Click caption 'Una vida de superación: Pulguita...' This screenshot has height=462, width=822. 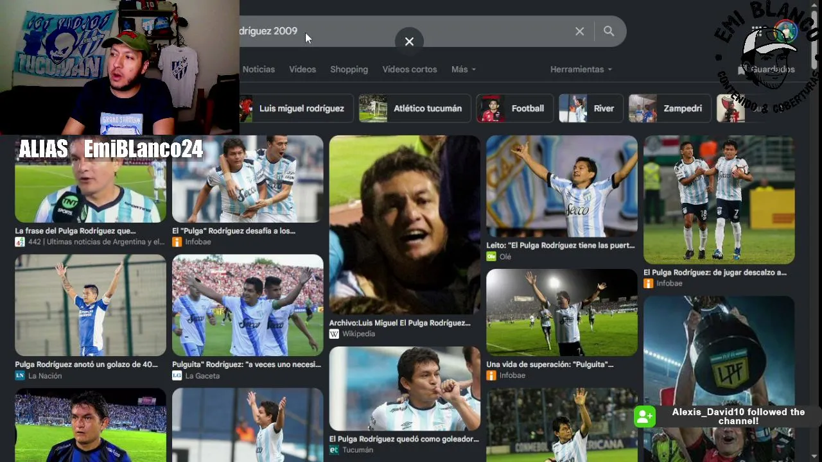550,364
